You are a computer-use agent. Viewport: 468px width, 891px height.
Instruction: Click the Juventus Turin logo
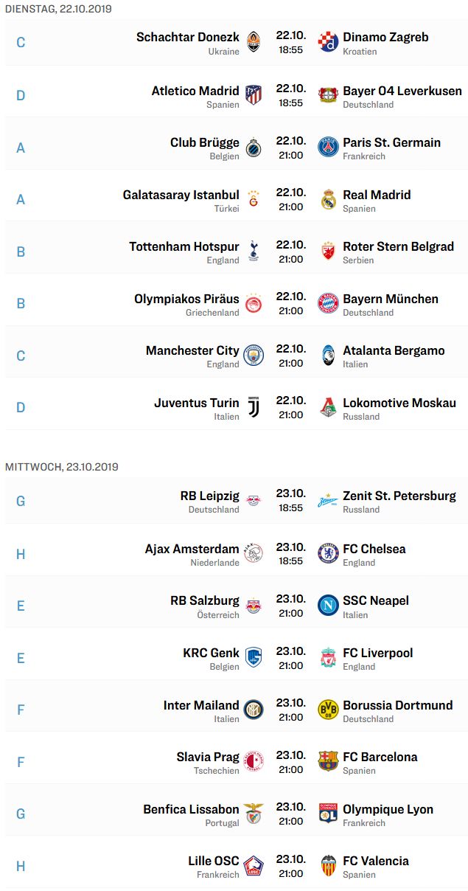point(254,407)
